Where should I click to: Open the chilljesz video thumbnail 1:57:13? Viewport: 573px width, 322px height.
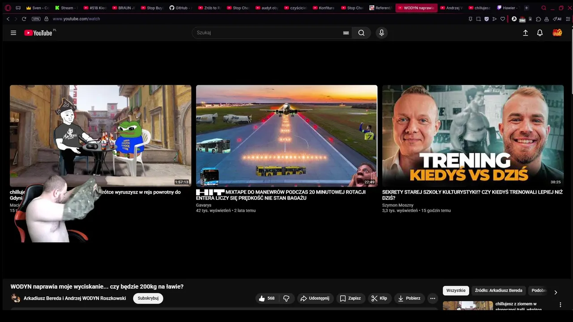[x=100, y=136]
